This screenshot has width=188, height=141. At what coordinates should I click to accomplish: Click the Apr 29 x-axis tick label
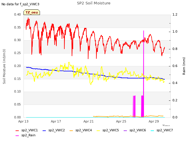pos(154,121)
